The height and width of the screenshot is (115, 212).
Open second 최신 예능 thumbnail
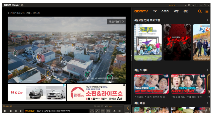click(188, 110)
